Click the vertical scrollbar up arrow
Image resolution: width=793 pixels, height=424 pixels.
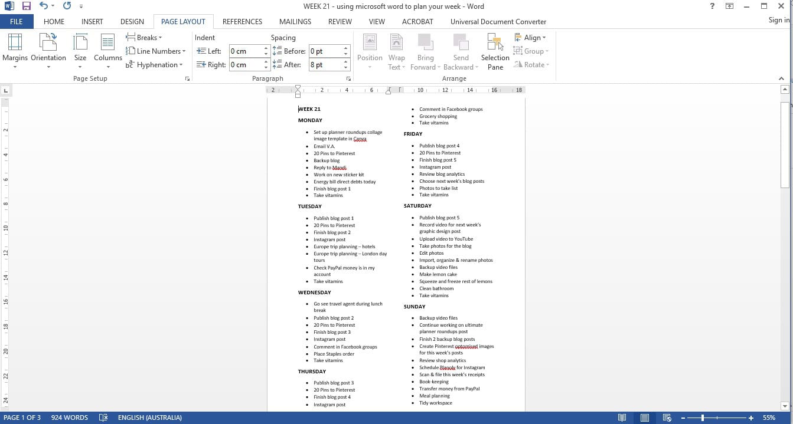click(x=785, y=90)
